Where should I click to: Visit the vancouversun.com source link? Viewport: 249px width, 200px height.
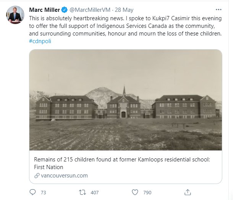pos(64,176)
